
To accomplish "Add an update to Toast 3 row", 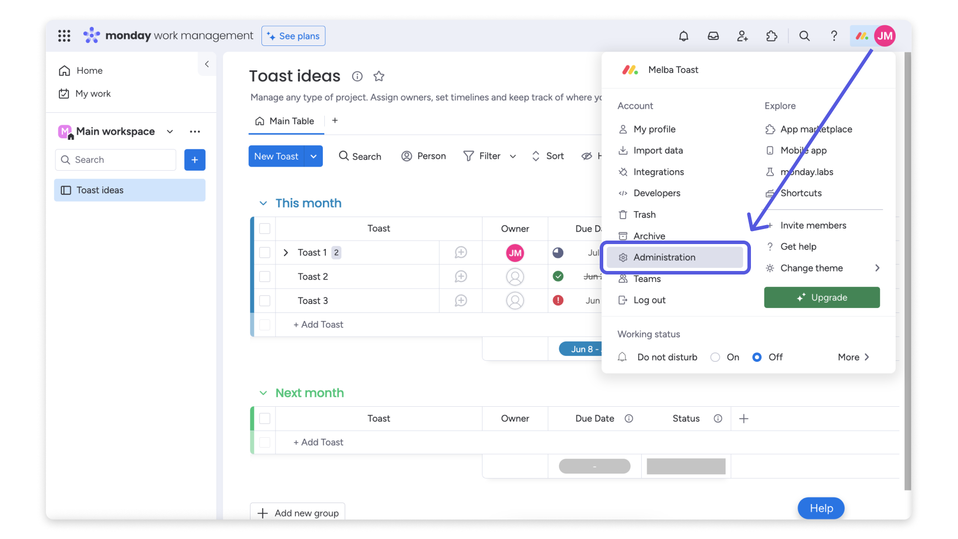I will pyautogui.click(x=461, y=300).
